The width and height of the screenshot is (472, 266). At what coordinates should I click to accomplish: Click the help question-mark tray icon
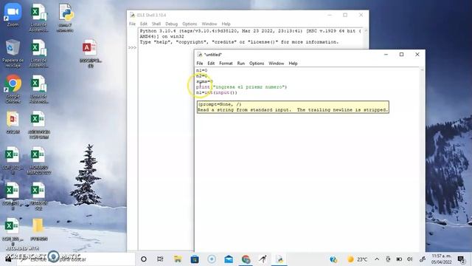coord(333,259)
